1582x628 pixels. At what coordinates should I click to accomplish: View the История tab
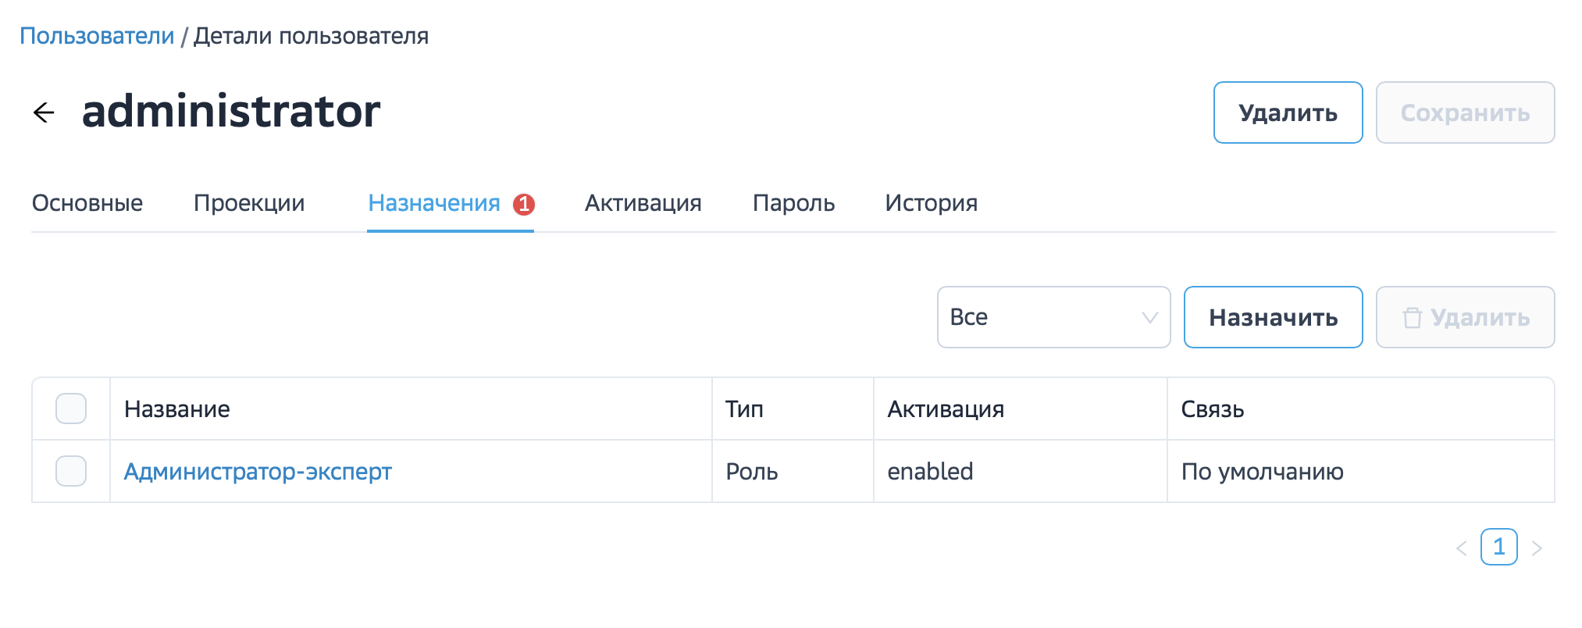point(931,203)
